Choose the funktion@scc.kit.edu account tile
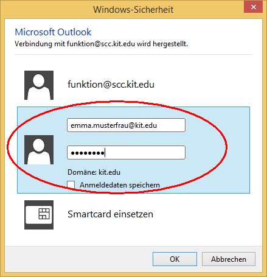The height and width of the screenshot is (277, 267). (133, 85)
